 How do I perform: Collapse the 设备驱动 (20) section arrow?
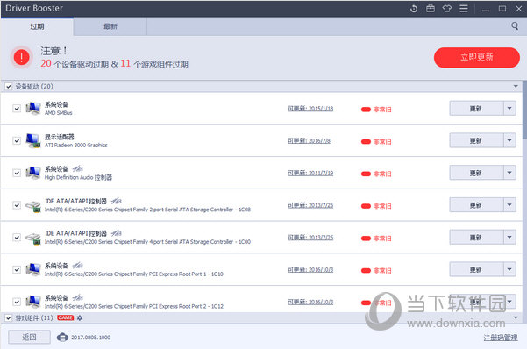(x=516, y=87)
